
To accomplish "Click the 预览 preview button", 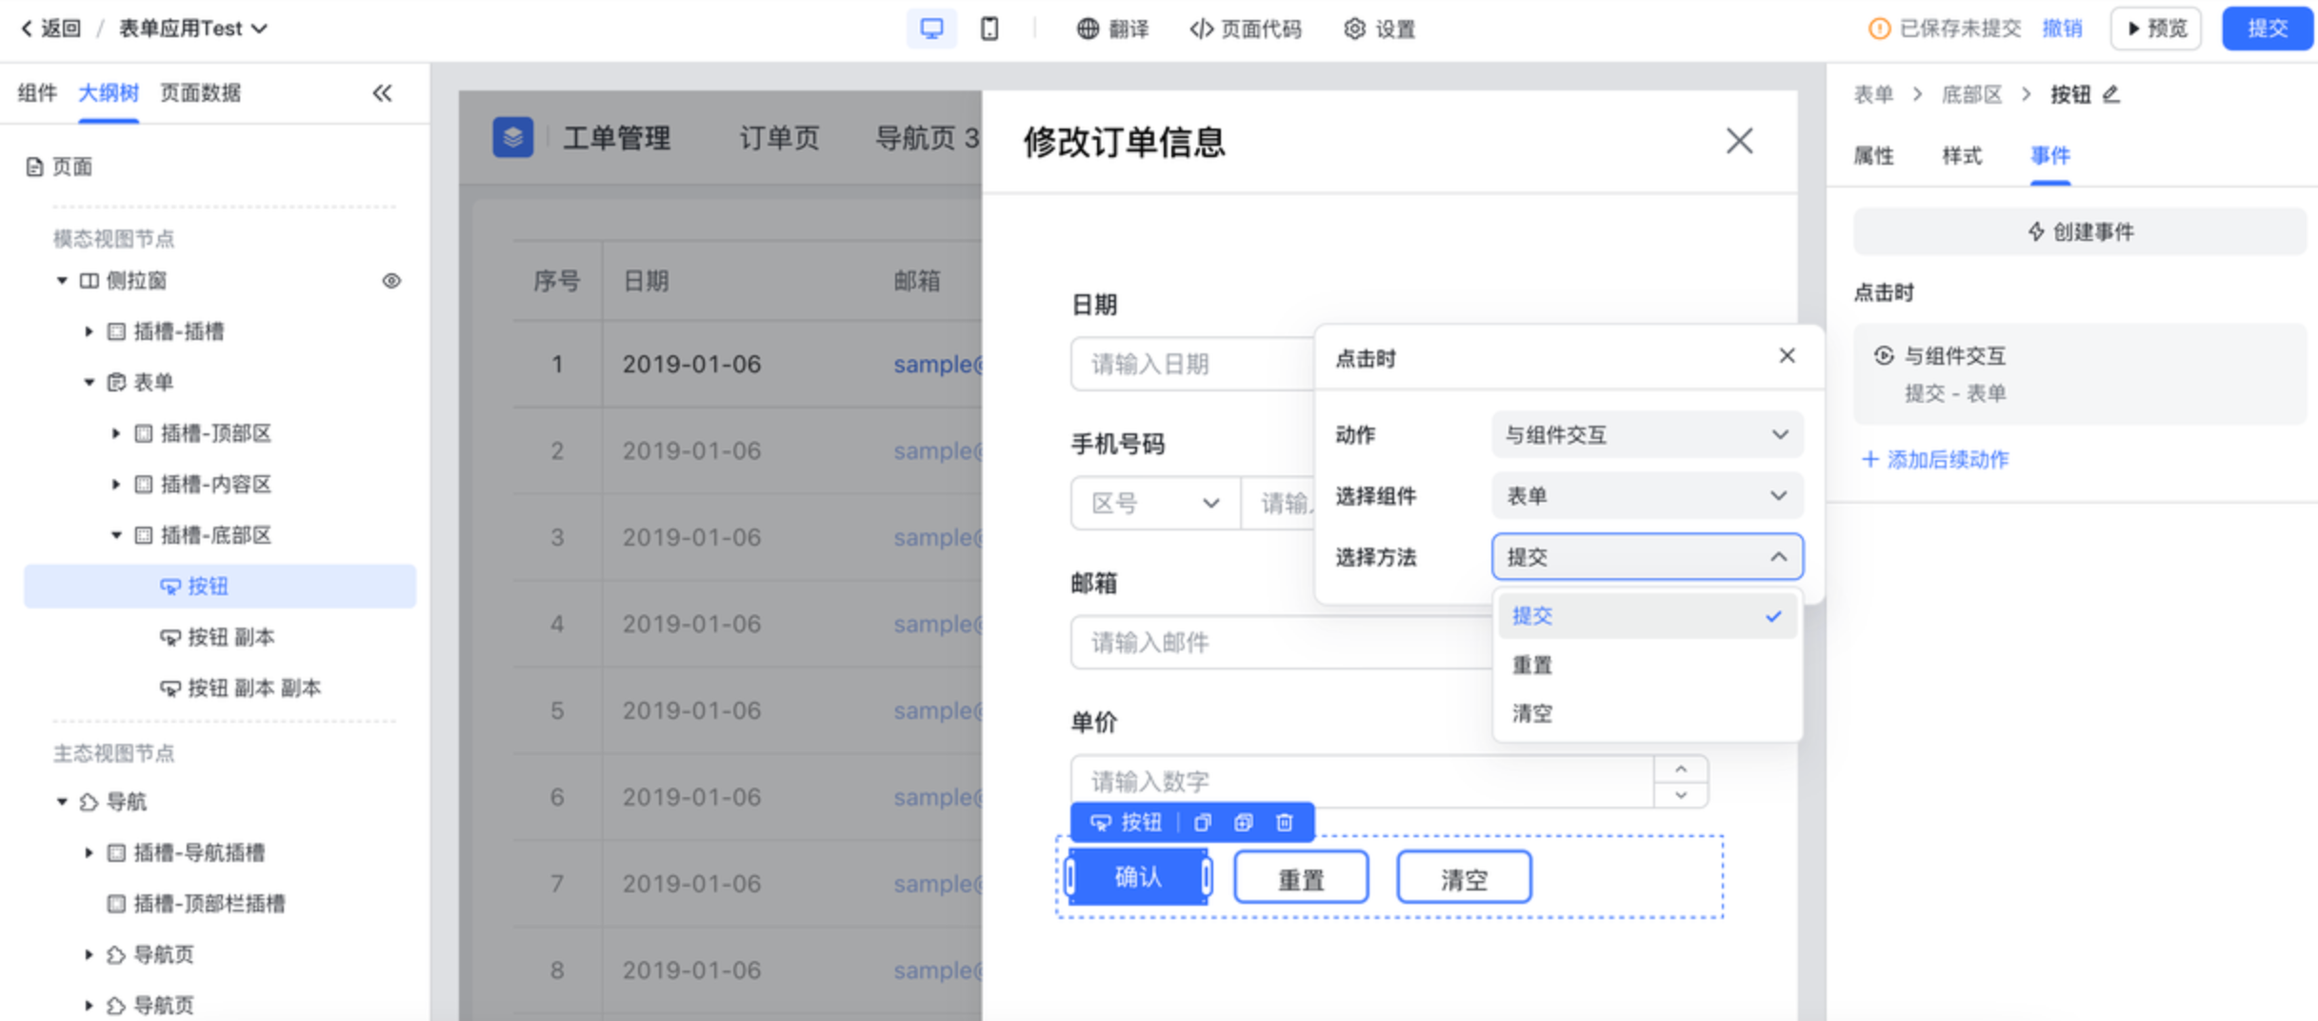I will pyautogui.click(x=2156, y=29).
